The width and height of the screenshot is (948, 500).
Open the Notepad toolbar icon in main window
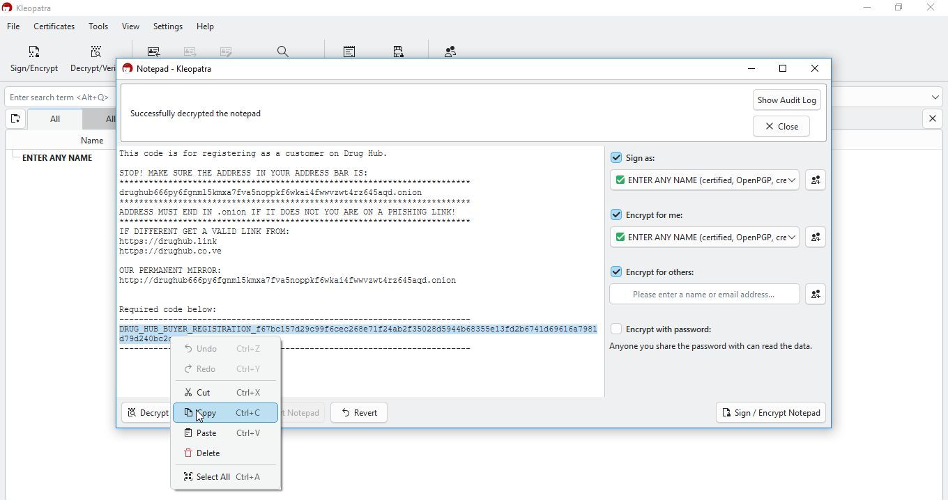tap(349, 52)
